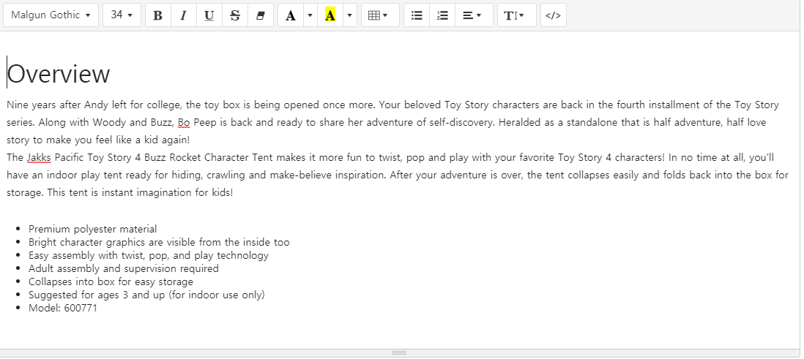The width and height of the screenshot is (804, 359).
Task: Toggle italic formatting
Action: coord(183,15)
